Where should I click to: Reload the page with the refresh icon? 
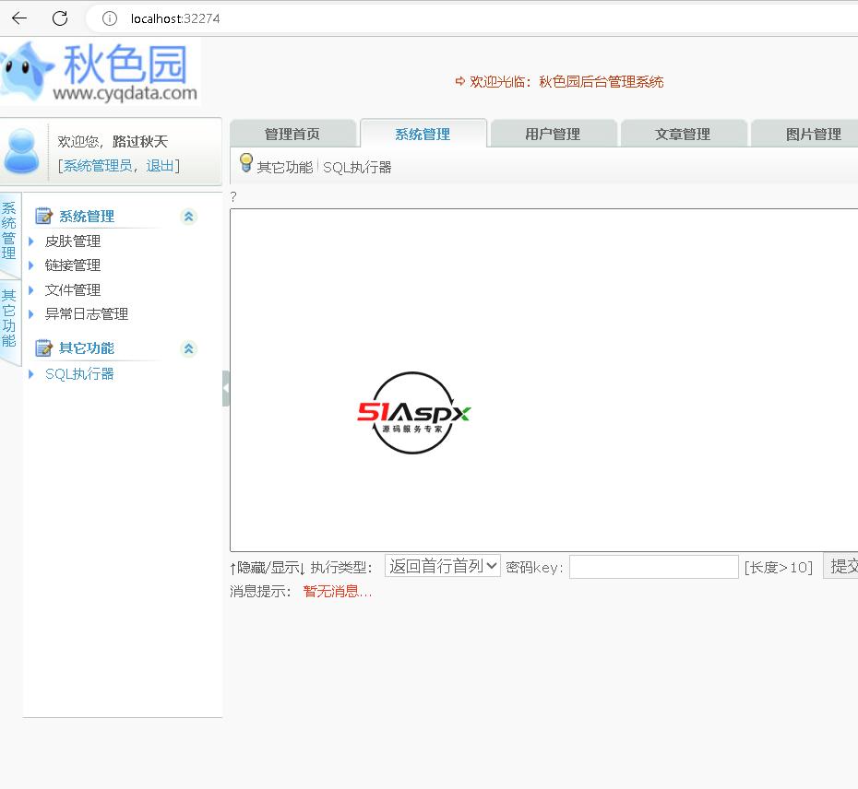(x=60, y=18)
